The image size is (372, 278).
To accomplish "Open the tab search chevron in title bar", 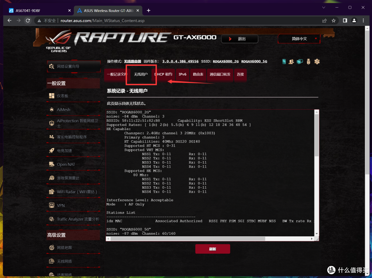I will tap(323, 7).
